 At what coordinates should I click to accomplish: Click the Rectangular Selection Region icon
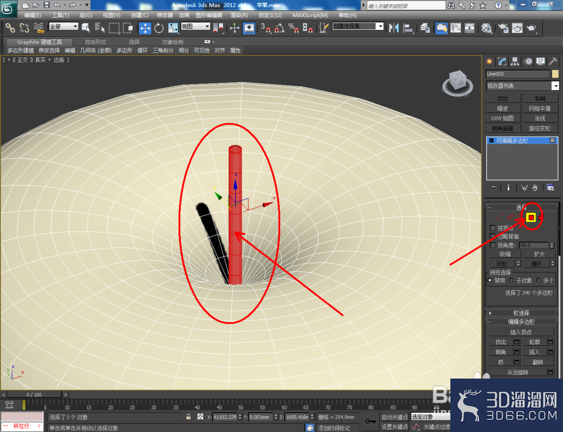coord(114,28)
